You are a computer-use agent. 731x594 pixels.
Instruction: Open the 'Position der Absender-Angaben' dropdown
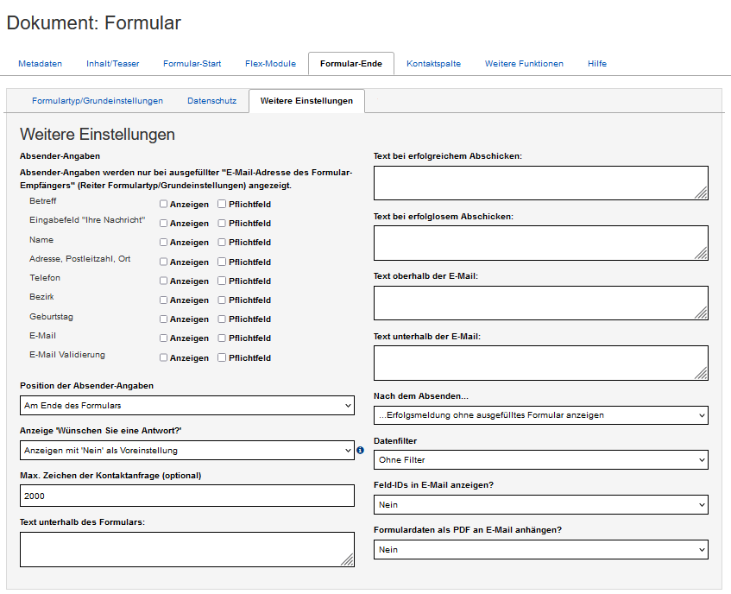(x=186, y=405)
